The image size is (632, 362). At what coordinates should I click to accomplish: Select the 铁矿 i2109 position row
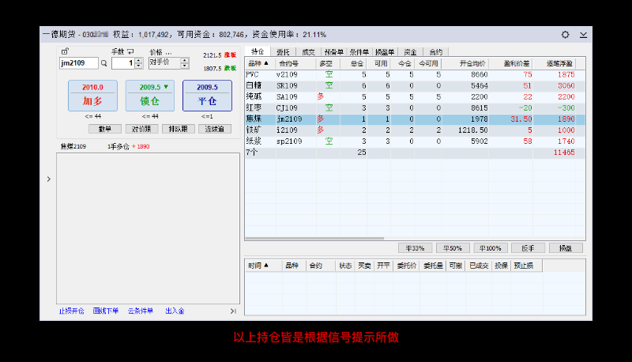click(411, 130)
